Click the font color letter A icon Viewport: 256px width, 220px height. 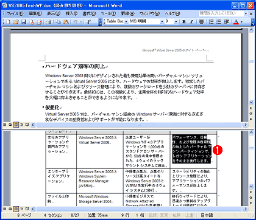click(236, 22)
